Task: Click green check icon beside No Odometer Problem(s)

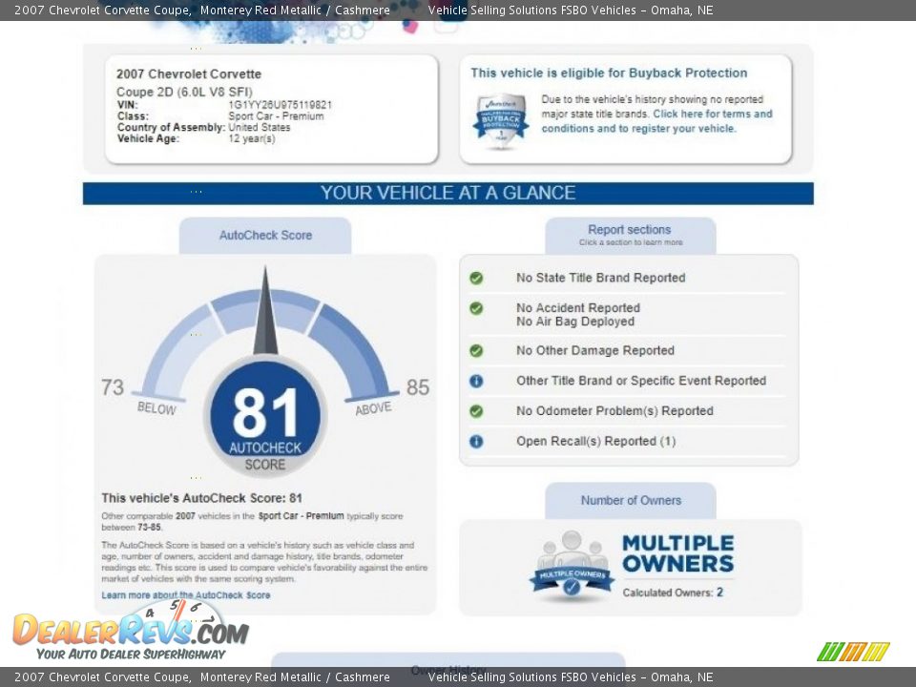Action: tap(476, 411)
